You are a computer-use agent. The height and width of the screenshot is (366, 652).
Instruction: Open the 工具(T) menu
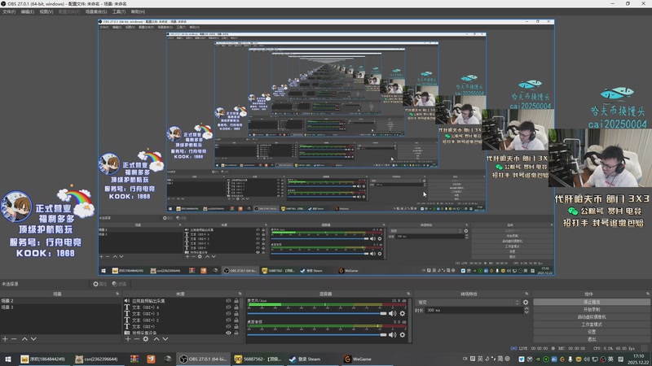tap(119, 12)
